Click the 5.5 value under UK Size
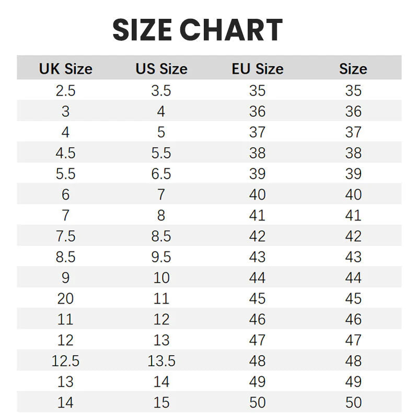The height and width of the screenshot is (418, 418). [65, 173]
